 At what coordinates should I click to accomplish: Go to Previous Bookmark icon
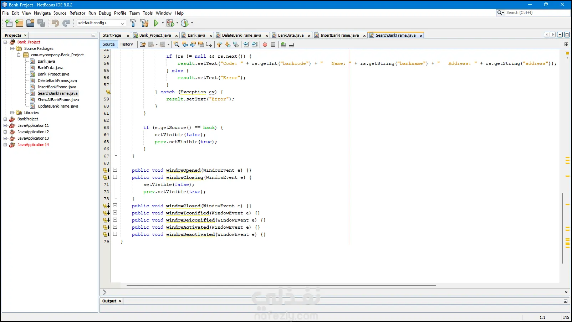219,45
